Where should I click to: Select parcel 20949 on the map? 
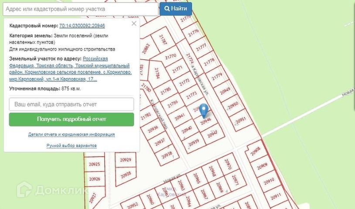coord(225,91)
